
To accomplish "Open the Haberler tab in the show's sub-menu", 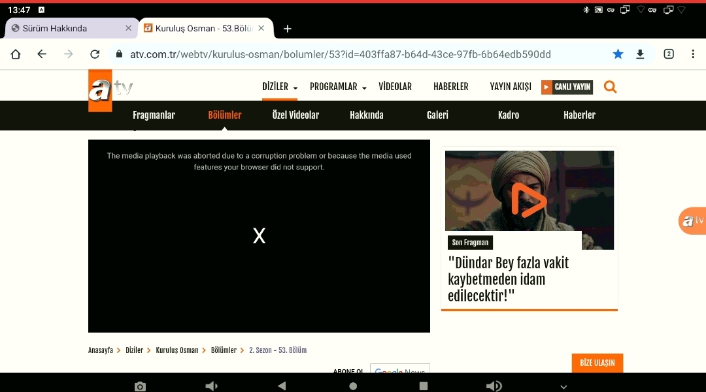I will (x=579, y=115).
